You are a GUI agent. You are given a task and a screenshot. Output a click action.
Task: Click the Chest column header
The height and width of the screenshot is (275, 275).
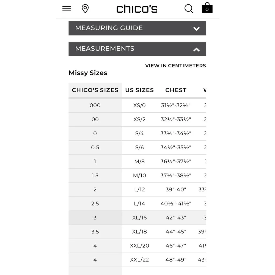point(176,90)
